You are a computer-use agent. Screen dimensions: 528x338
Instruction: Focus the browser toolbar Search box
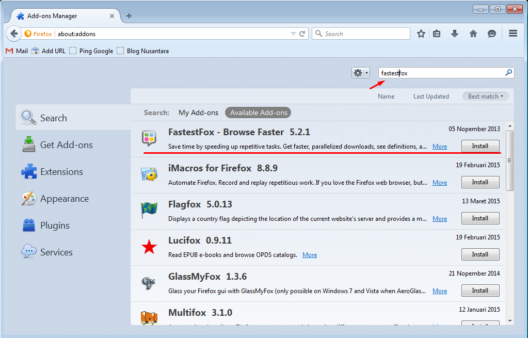pos(361,34)
